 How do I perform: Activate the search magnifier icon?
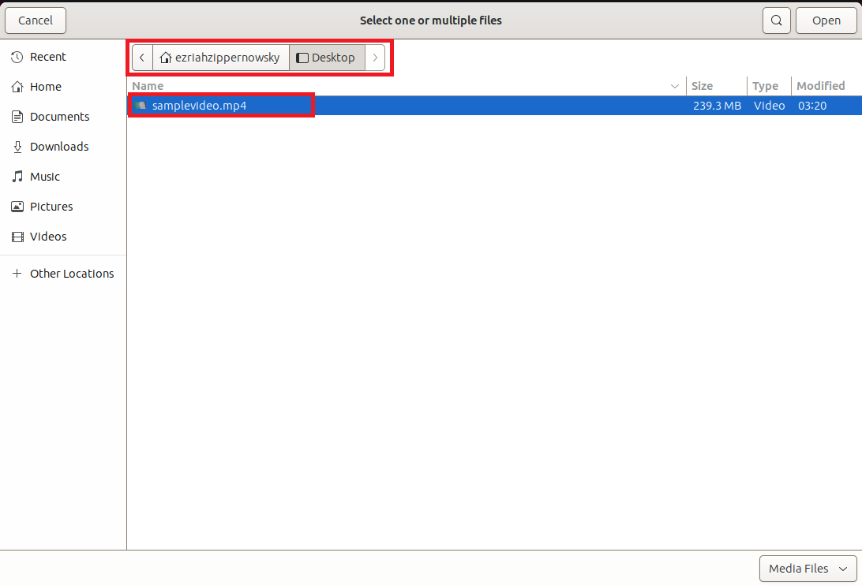(x=776, y=20)
